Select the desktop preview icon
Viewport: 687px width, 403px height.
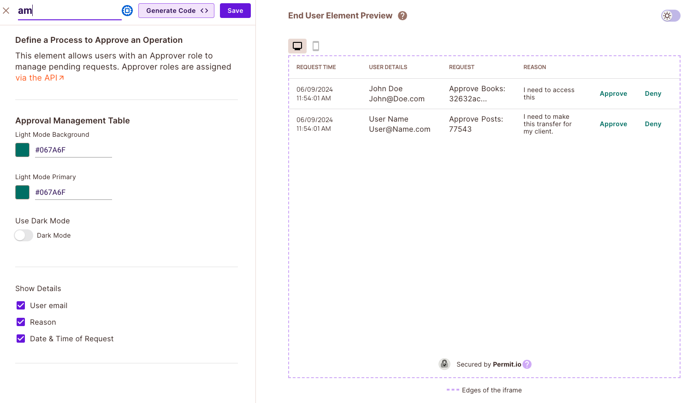coord(297,46)
